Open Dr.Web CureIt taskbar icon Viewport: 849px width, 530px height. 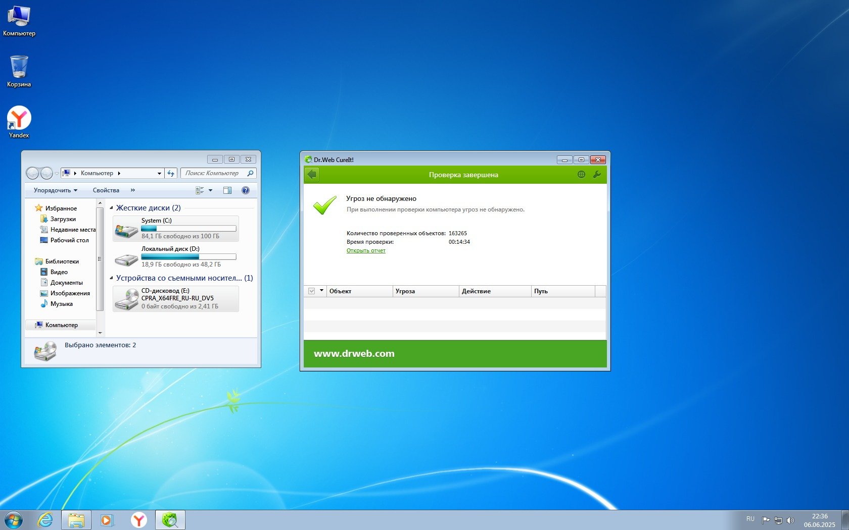[170, 520]
